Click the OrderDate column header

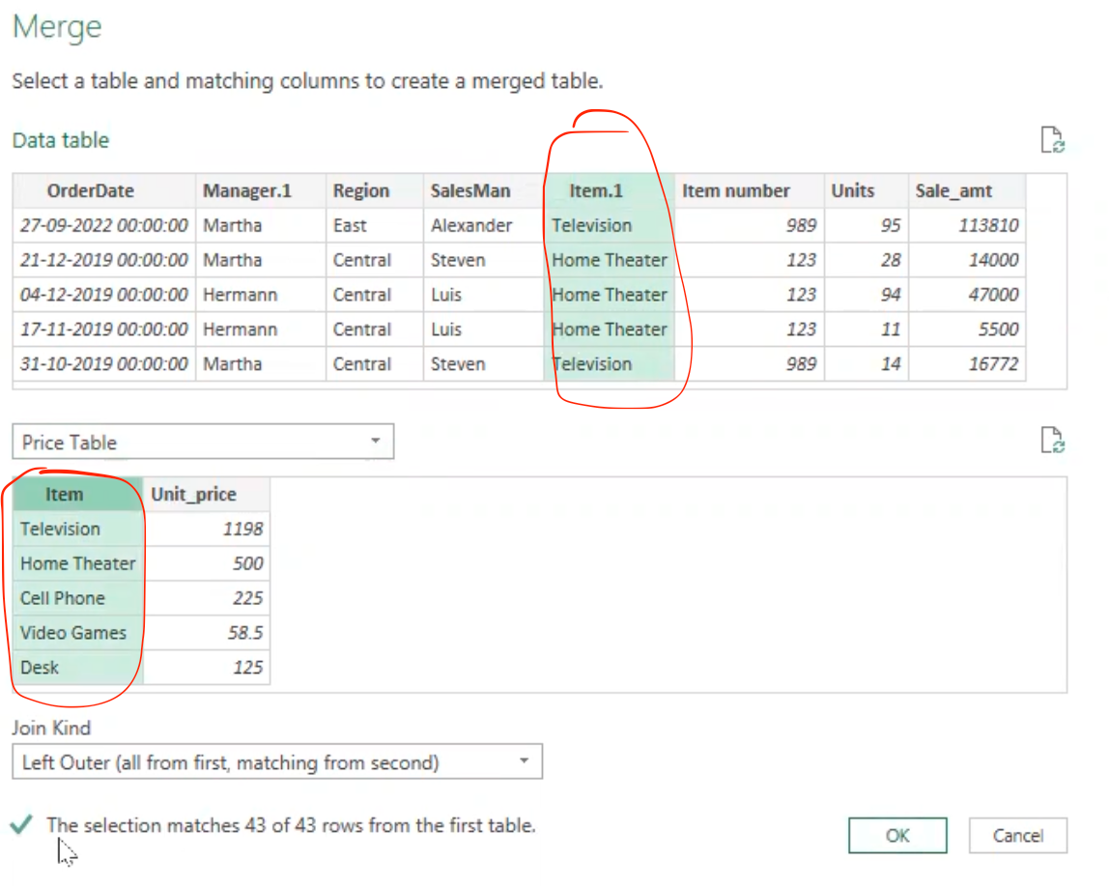coord(92,190)
